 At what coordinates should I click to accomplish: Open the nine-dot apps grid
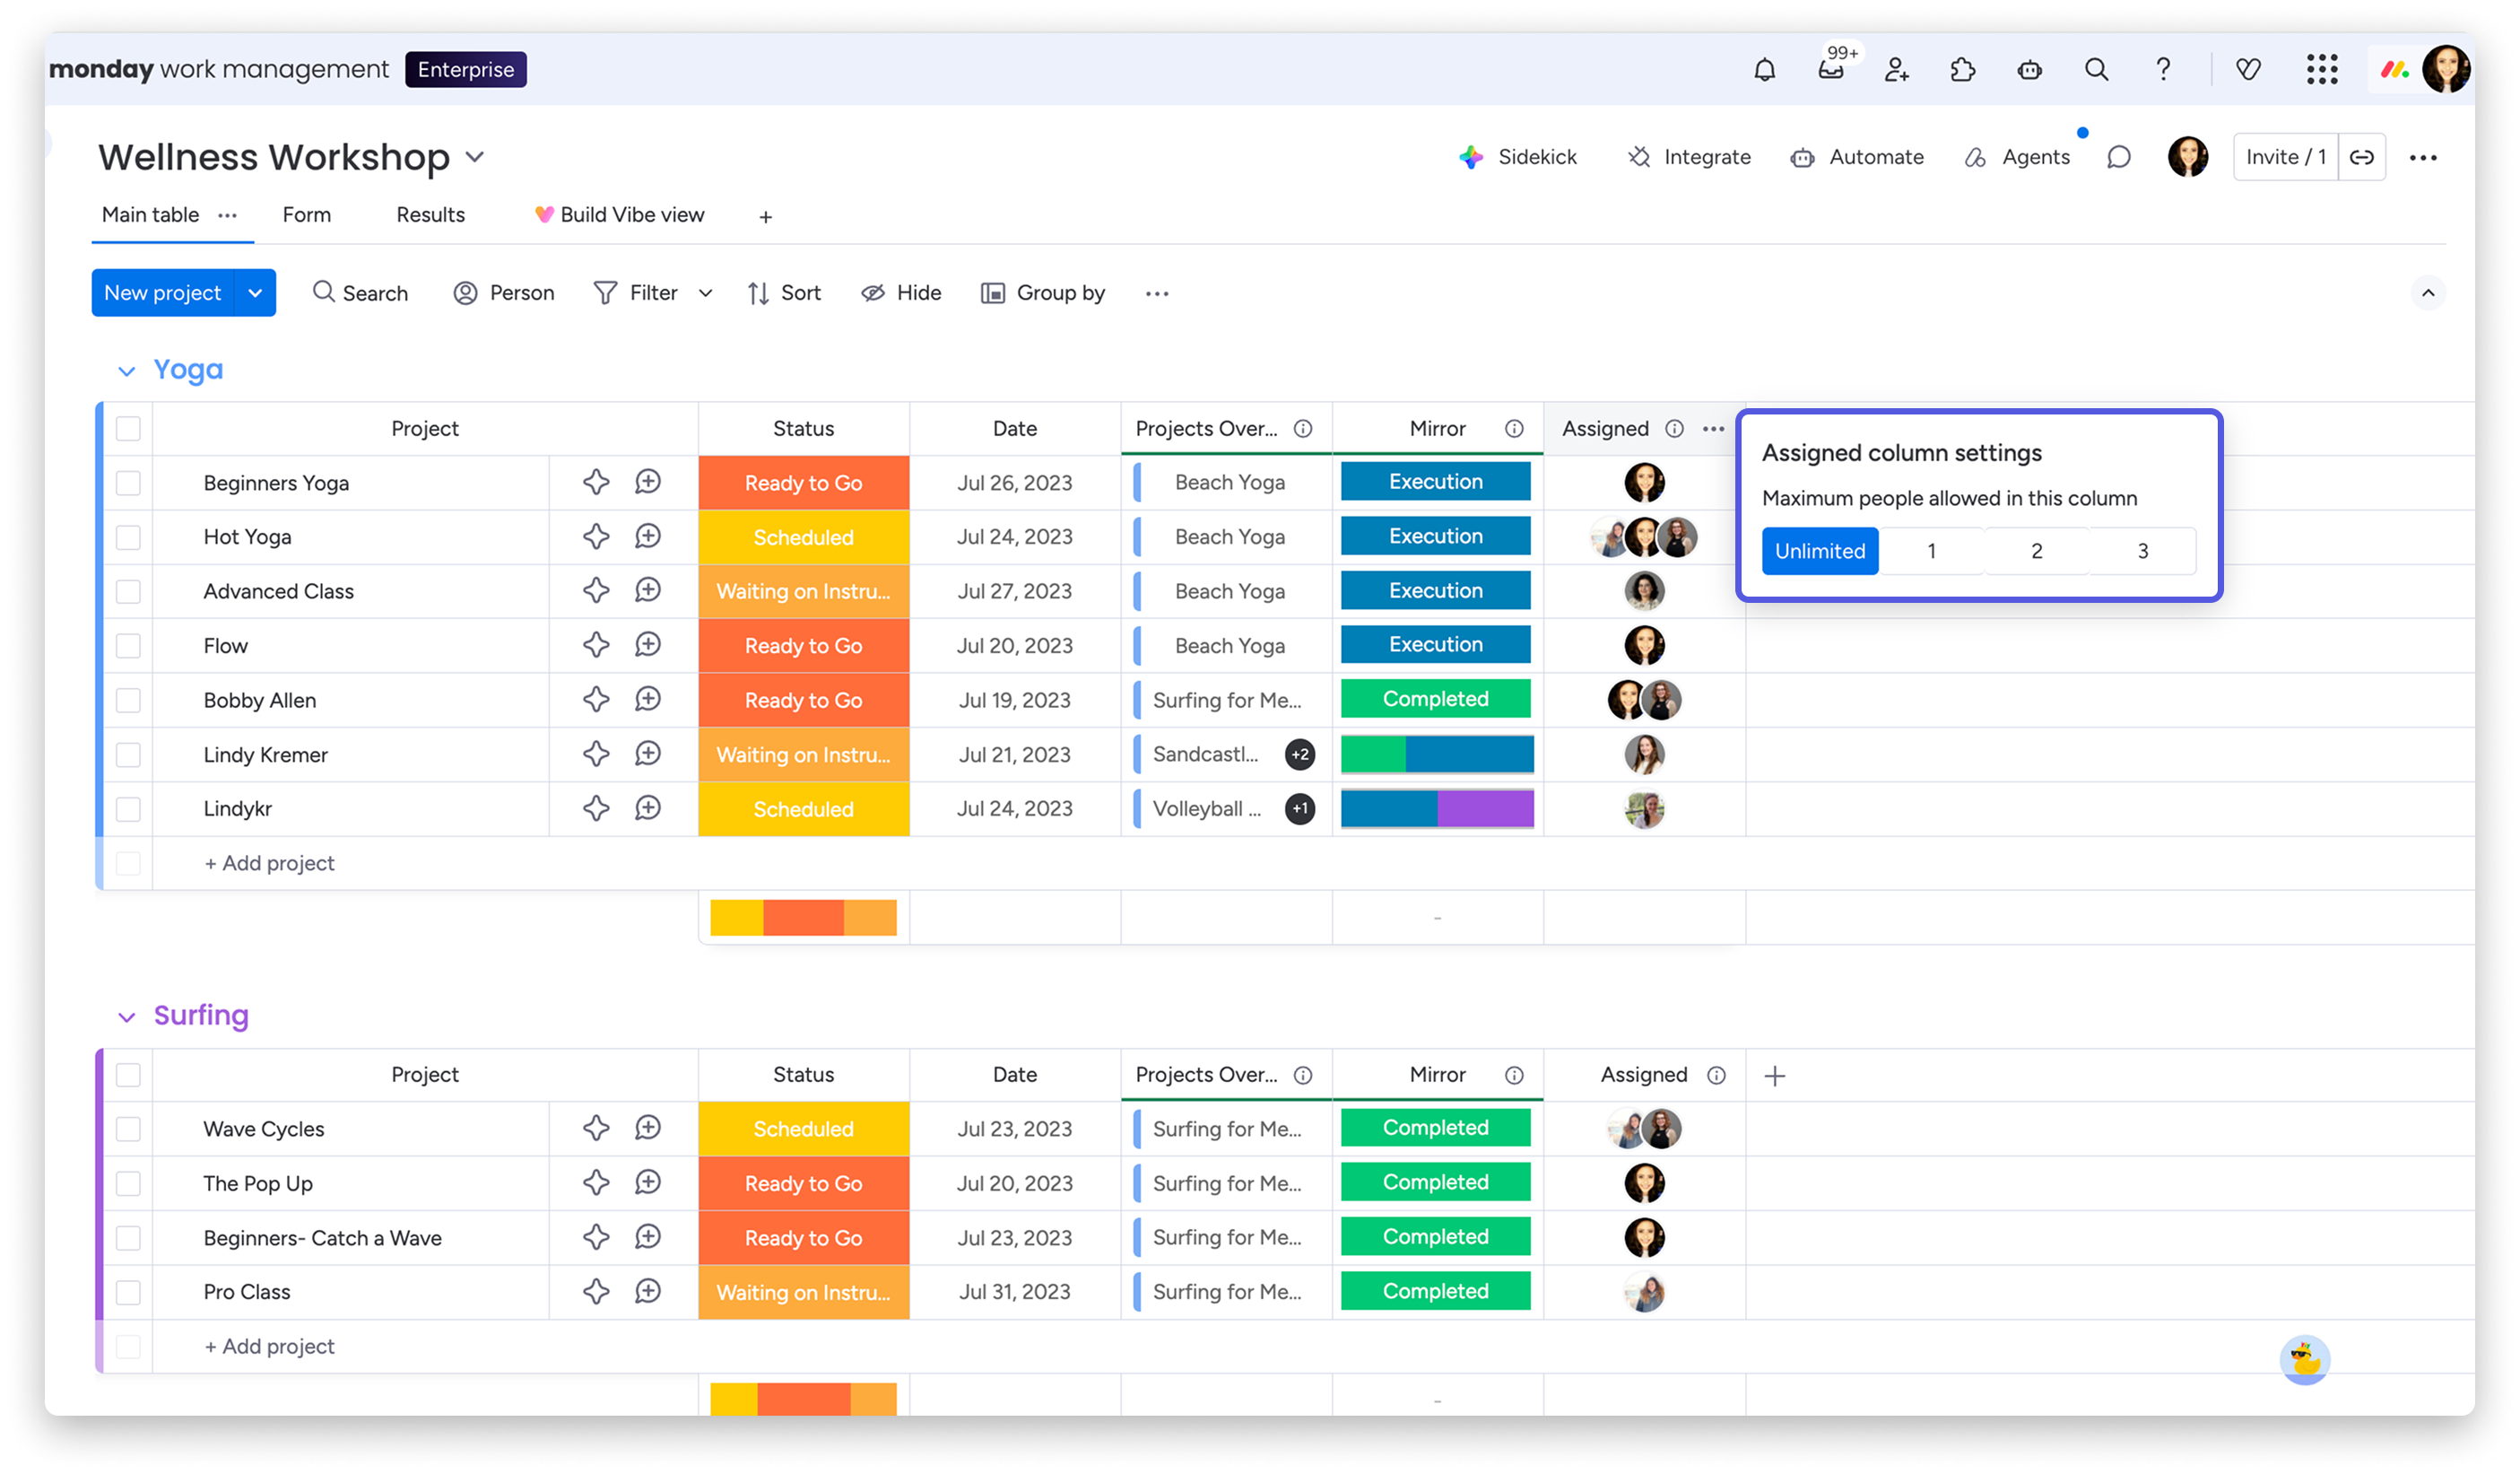(x=2321, y=69)
